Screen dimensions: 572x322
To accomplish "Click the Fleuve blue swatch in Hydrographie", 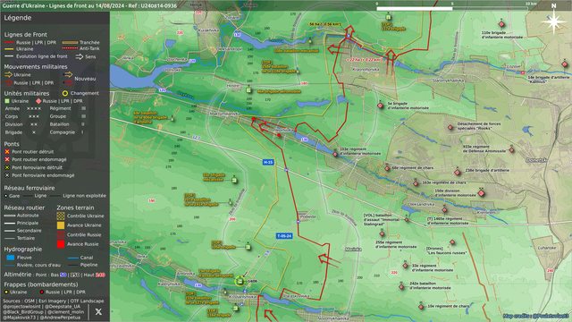I will coord(11,258).
